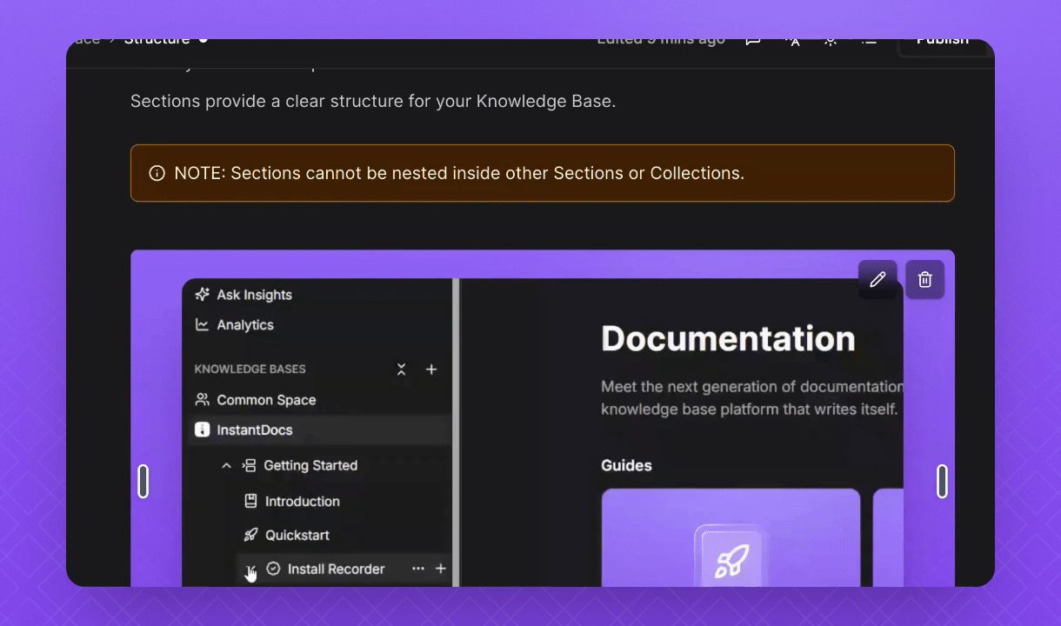This screenshot has height=626, width=1061.
Task: Select the Quickstart page
Action: pyautogui.click(x=297, y=536)
